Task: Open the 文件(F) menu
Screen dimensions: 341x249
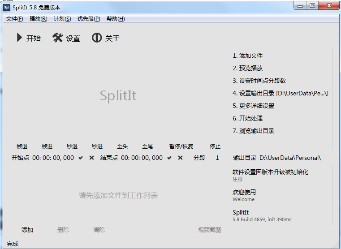Action: 15,19
